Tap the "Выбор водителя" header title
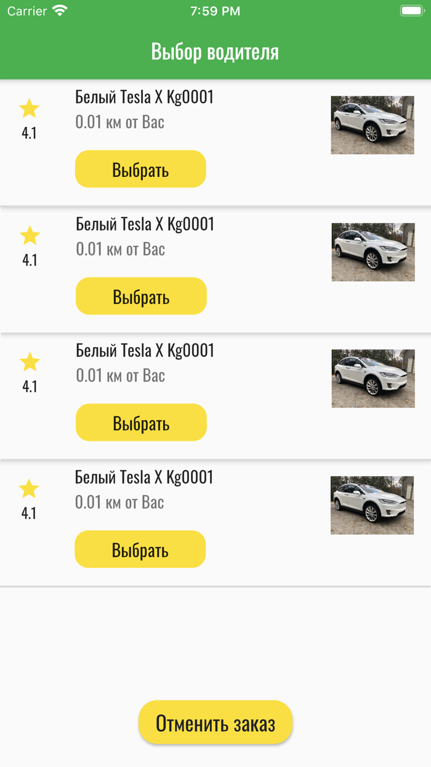 click(216, 52)
